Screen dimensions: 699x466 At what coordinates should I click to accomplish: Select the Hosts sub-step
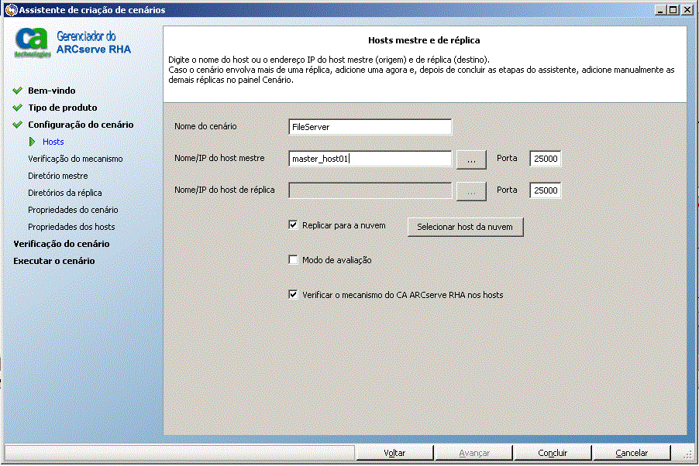tap(53, 142)
